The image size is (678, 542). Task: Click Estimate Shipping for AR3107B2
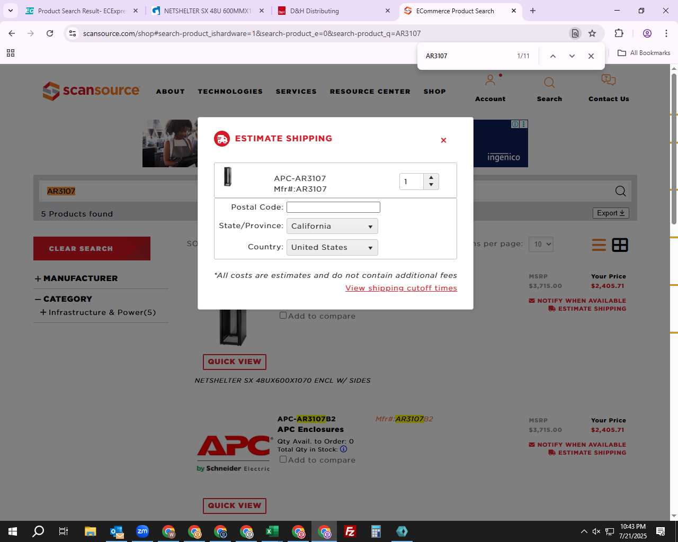pos(587,453)
